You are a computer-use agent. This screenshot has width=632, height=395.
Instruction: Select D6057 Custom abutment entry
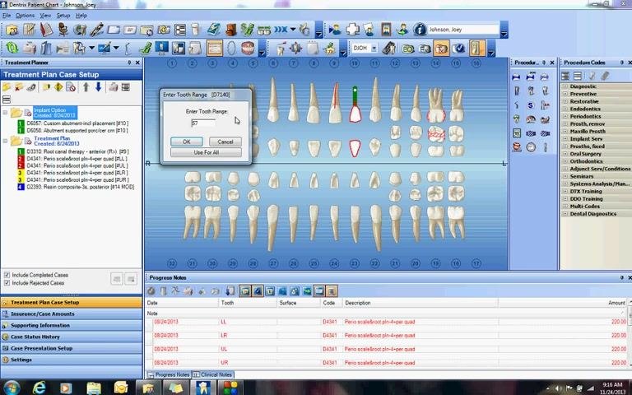pos(77,123)
